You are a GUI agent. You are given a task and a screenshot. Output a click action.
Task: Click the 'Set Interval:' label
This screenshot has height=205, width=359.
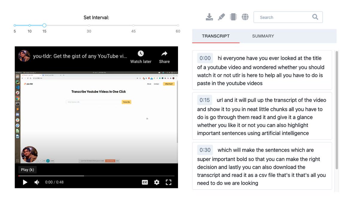(x=96, y=18)
